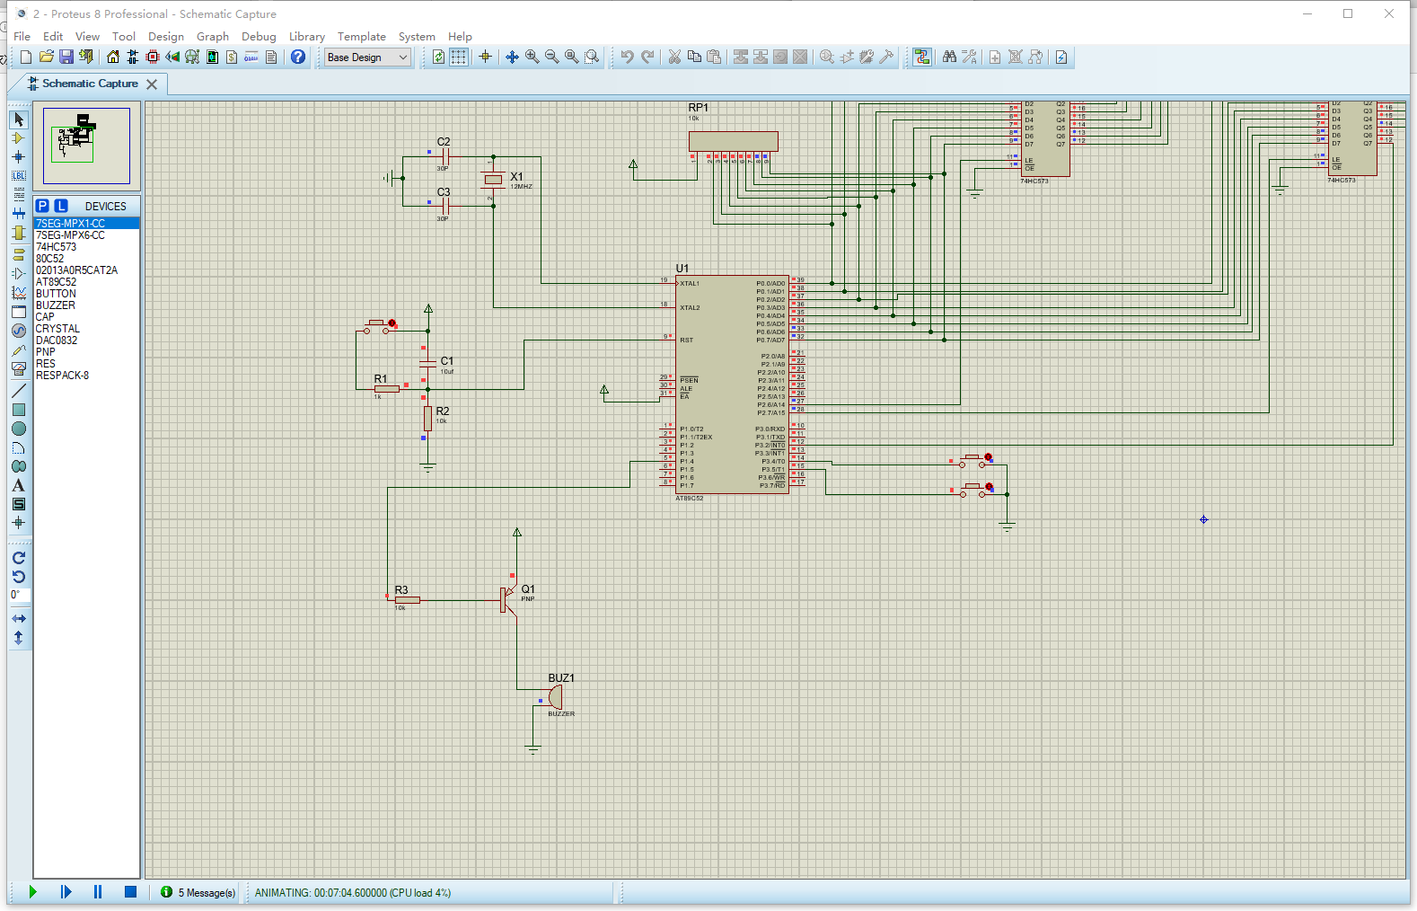This screenshot has width=1417, height=911.
Task: Click the P pick devices button
Action: pos(42,206)
